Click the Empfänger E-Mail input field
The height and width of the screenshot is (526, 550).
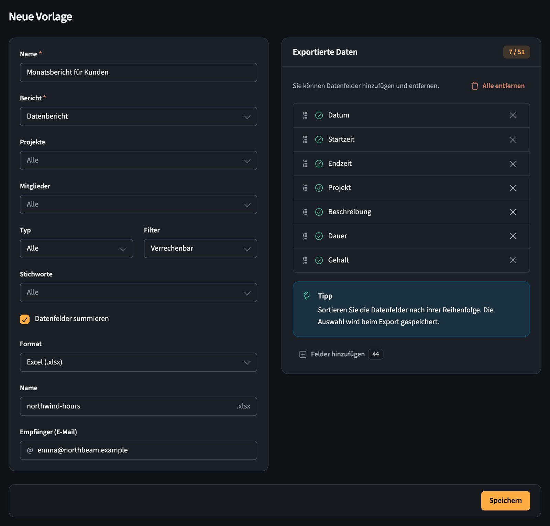(x=139, y=450)
